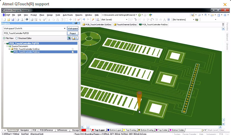
Task: Click the Place Component icon after String
Action: coord(168,20)
